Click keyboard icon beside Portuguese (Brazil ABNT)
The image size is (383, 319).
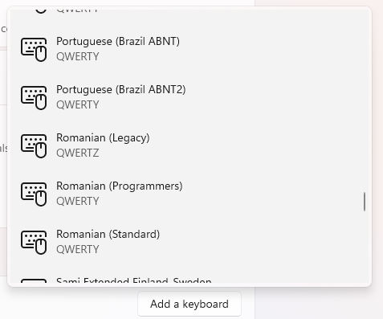[34, 50]
